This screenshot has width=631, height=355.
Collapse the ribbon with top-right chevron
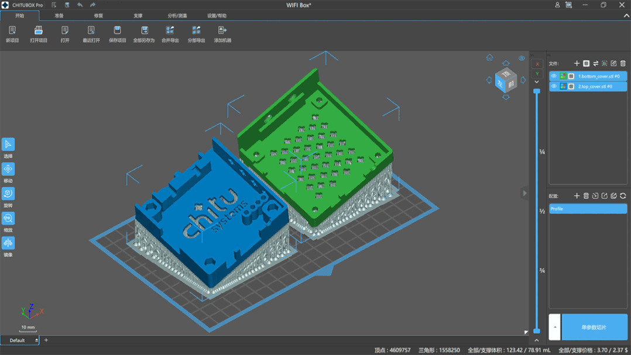pos(626,16)
